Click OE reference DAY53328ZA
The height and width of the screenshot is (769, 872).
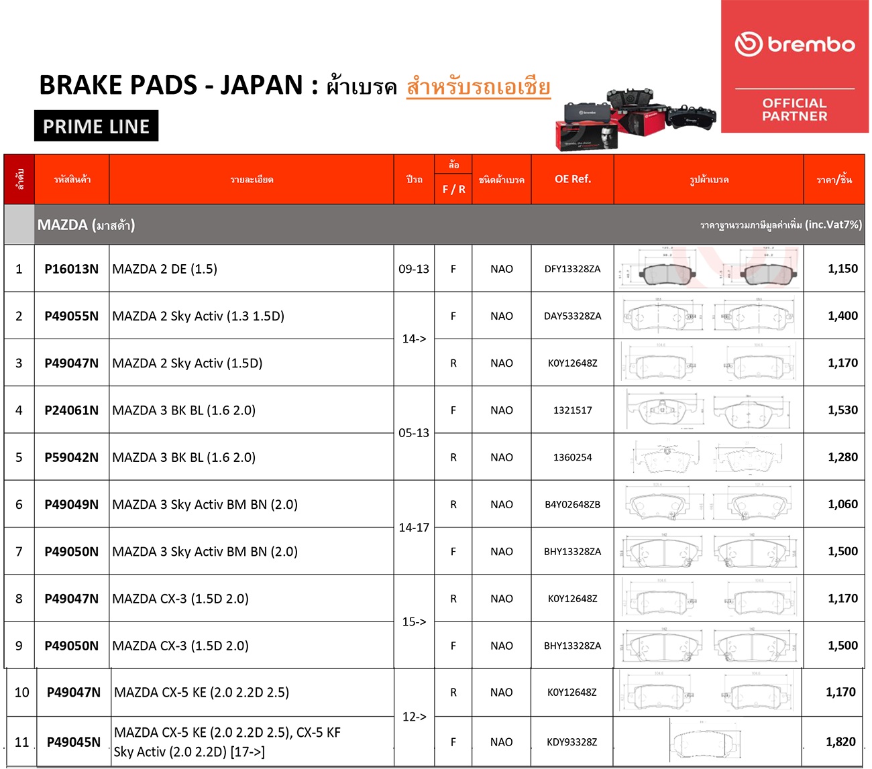tap(573, 316)
